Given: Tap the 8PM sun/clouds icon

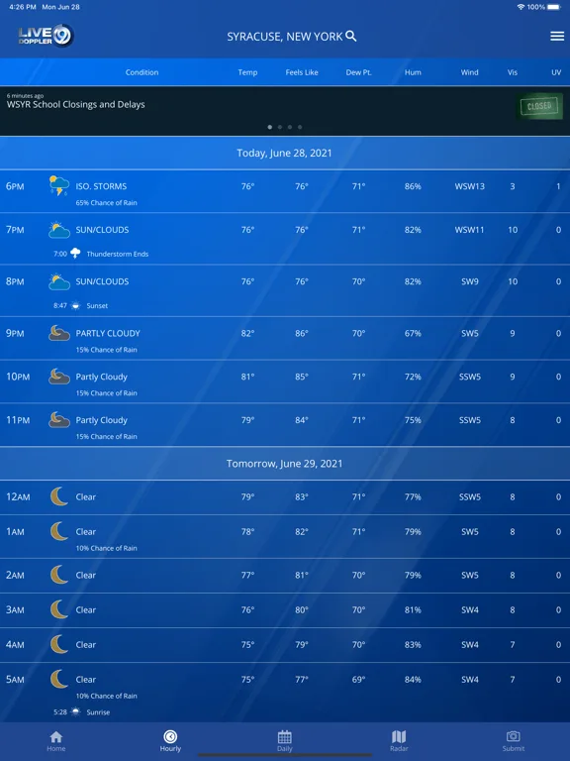Looking at the screenshot, I should click(x=59, y=281).
